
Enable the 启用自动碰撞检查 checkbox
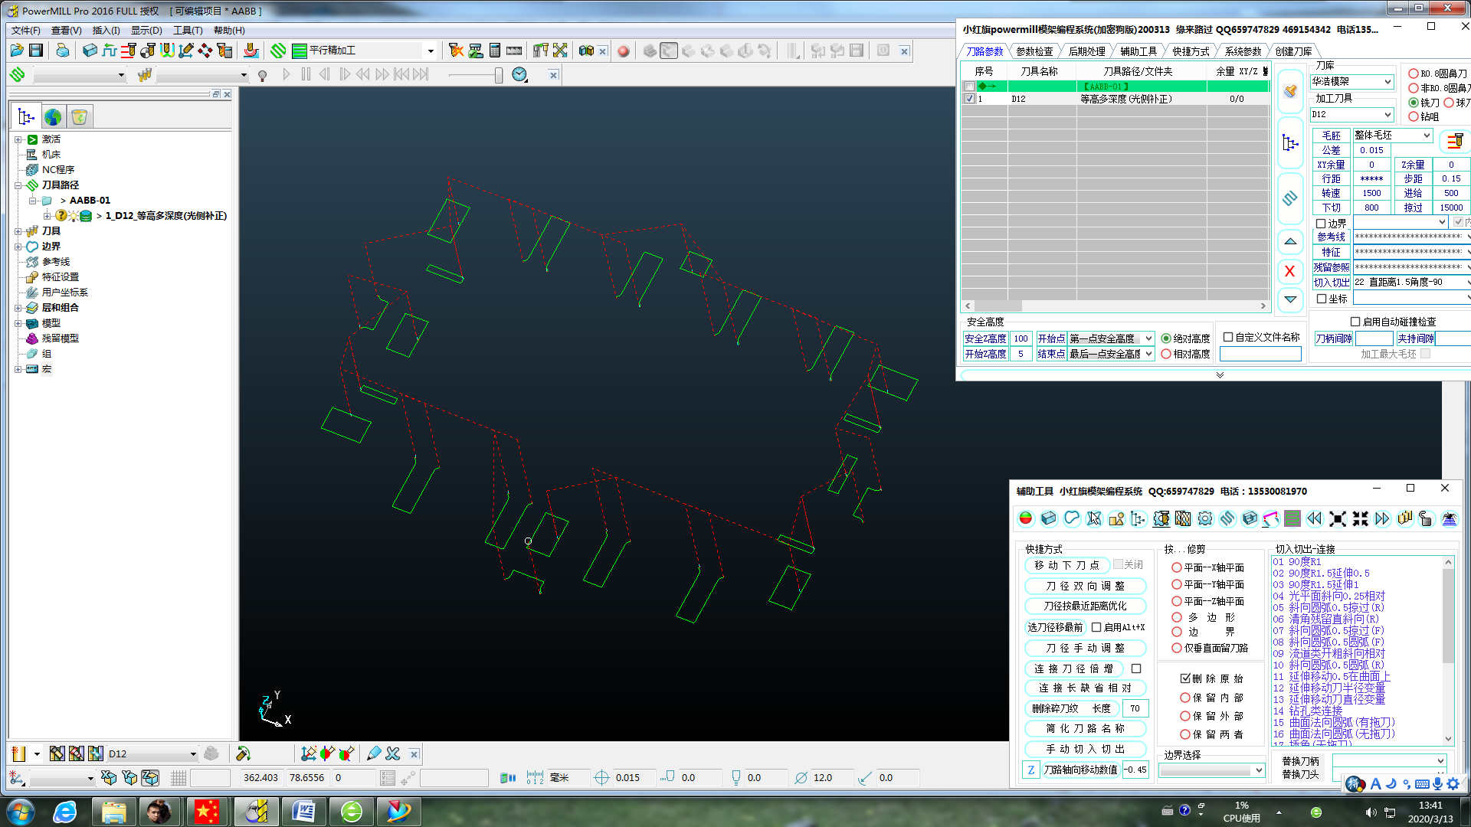[1355, 322]
